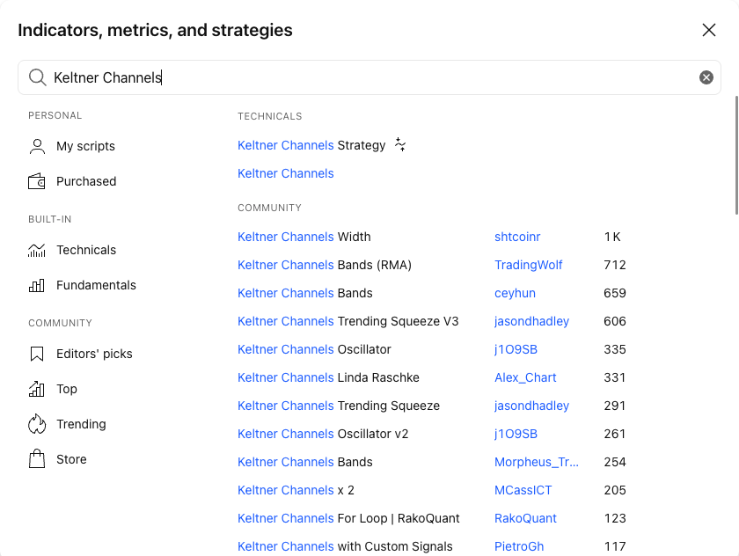Select Keltner Channels x 2

(296, 491)
